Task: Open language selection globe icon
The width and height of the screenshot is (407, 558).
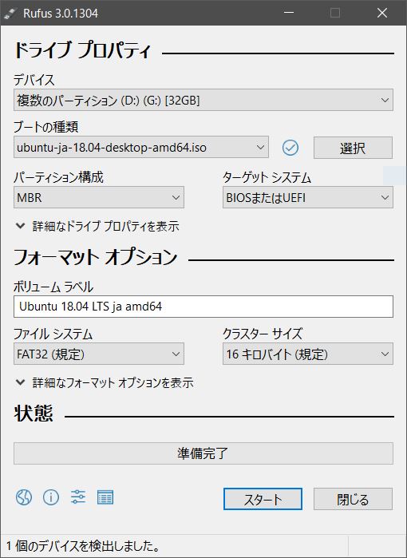Action: pos(24,497)
